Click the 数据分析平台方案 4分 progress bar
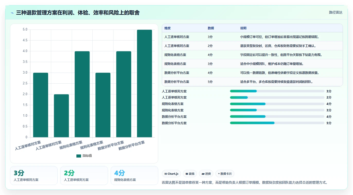This screenshot has width=353, height=195. (277, 117)
